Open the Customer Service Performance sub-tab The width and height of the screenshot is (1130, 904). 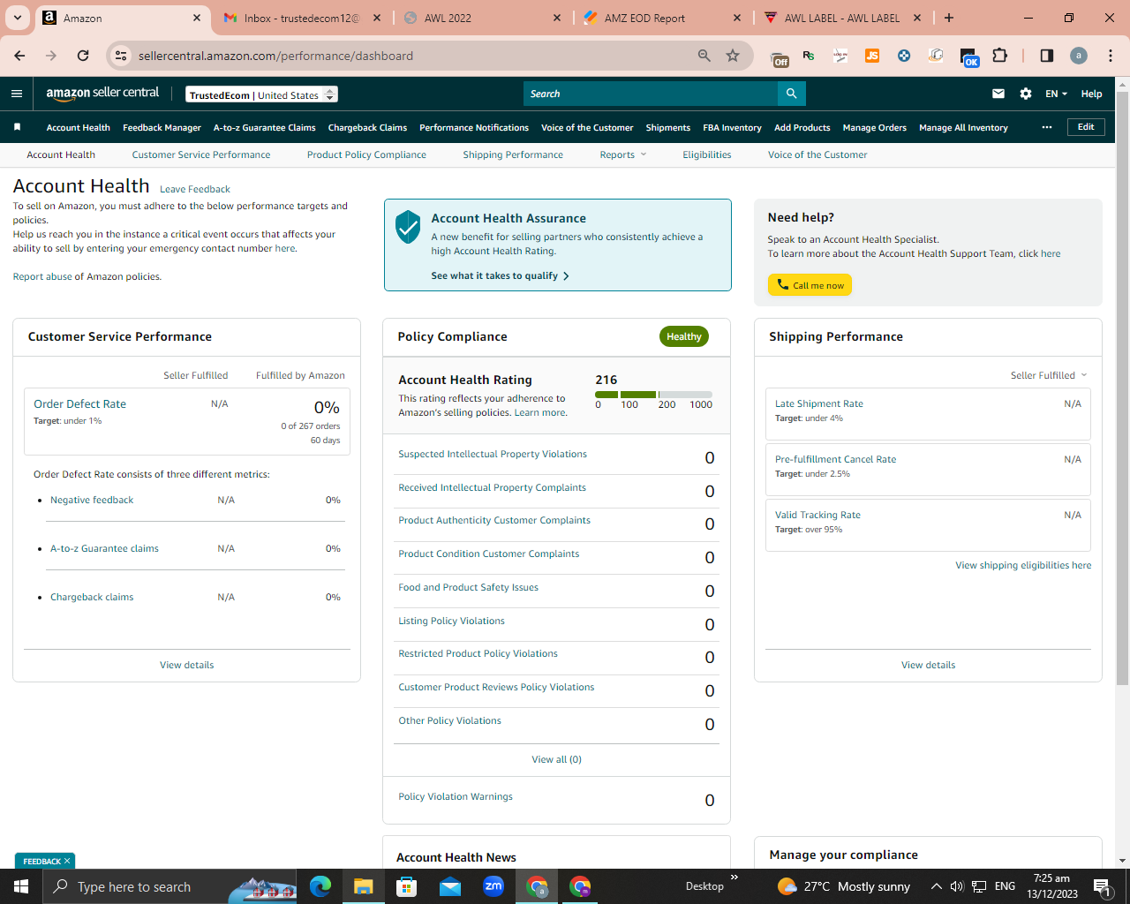point(201,154)
